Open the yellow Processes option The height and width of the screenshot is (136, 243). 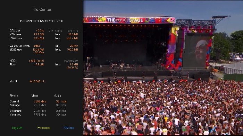(43, 128)
